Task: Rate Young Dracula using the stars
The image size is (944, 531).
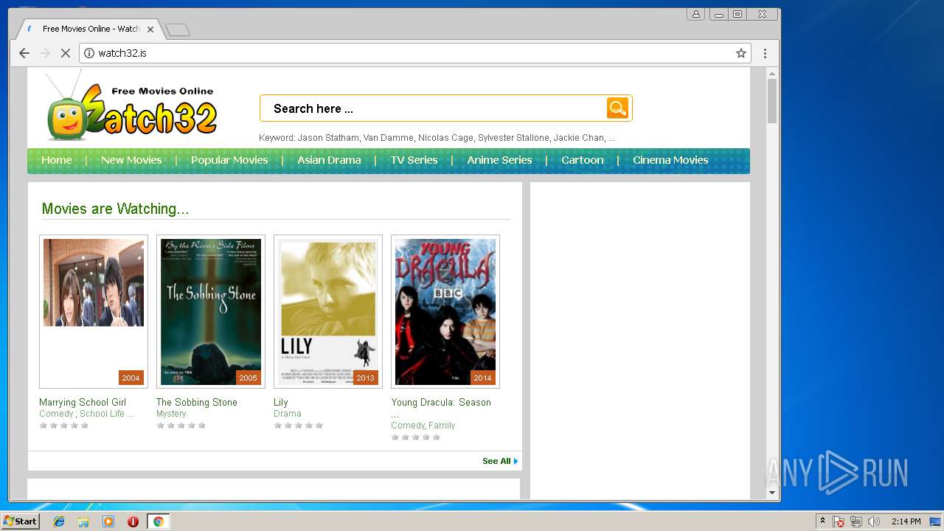Action: click(416, 437)
